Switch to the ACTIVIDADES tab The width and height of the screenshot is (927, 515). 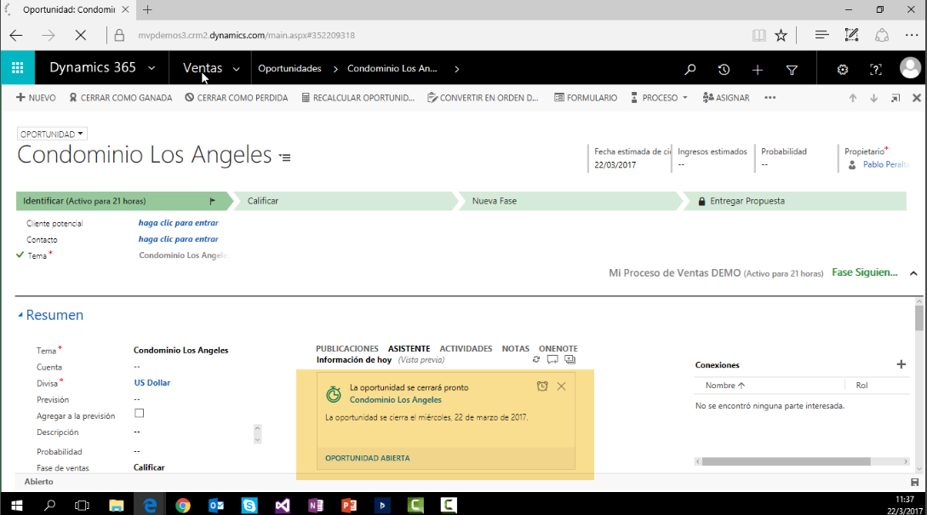[466, 348]
